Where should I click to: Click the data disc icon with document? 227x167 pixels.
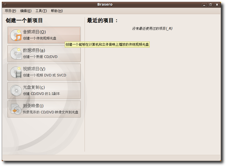[16, 54]
